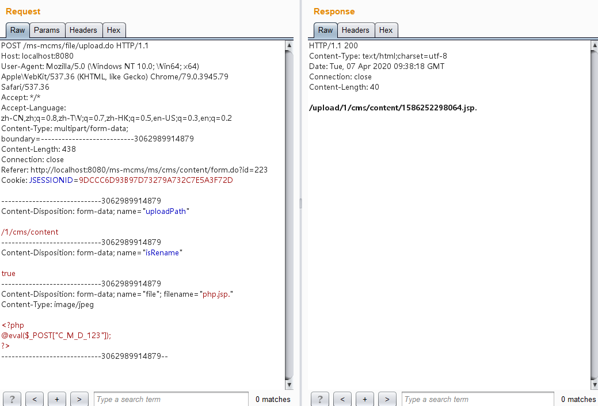This screenshot has height=406, width=598.
Task: Click the Content-Length: 438 request header
Action: (x=39, y=149)
